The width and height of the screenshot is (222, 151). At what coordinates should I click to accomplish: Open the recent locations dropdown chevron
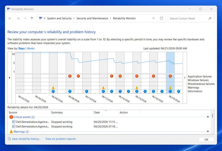pyautogui.click(x=25, y=18)
